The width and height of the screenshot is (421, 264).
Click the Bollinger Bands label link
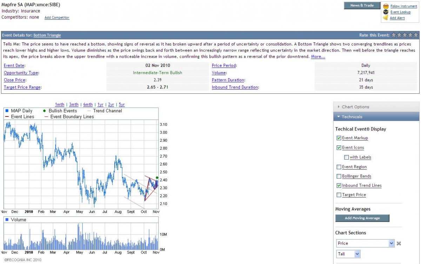tap(356, 176)
